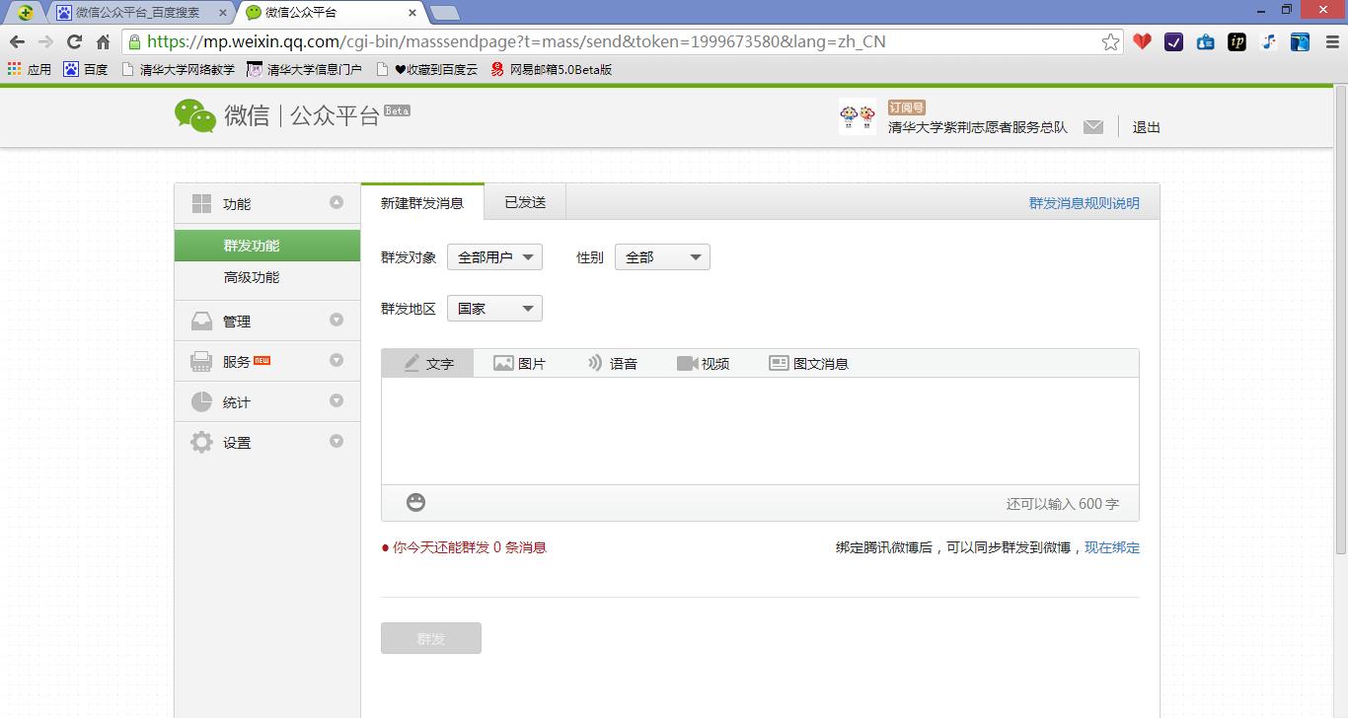
Task: Switch to the 已发送 tab
Action: pyautogui.click(x=524, y=200)
